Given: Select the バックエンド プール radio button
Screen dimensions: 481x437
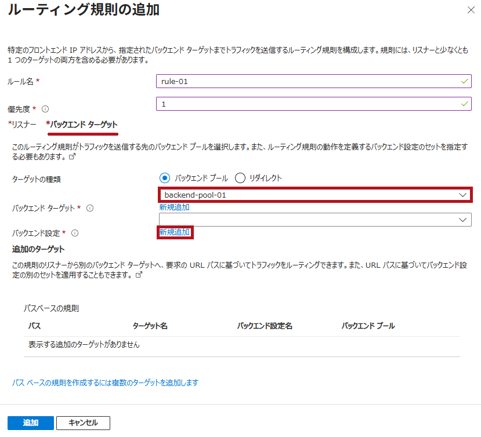Looking at the screenshot, I should click(164, 178).
